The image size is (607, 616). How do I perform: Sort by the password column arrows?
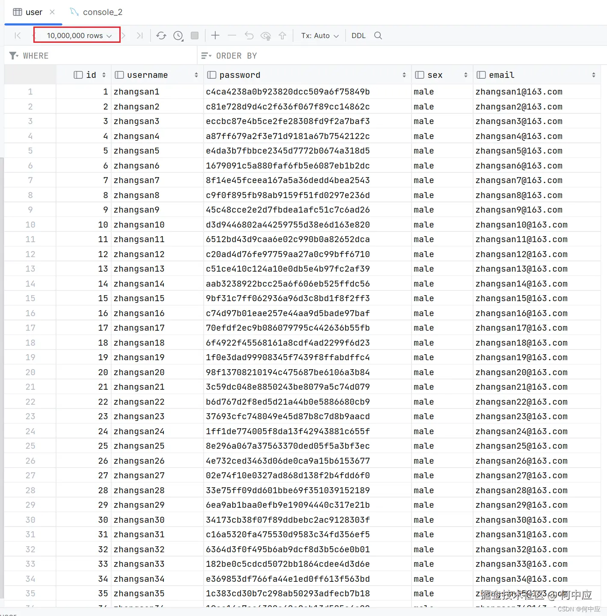click(404, 75)
